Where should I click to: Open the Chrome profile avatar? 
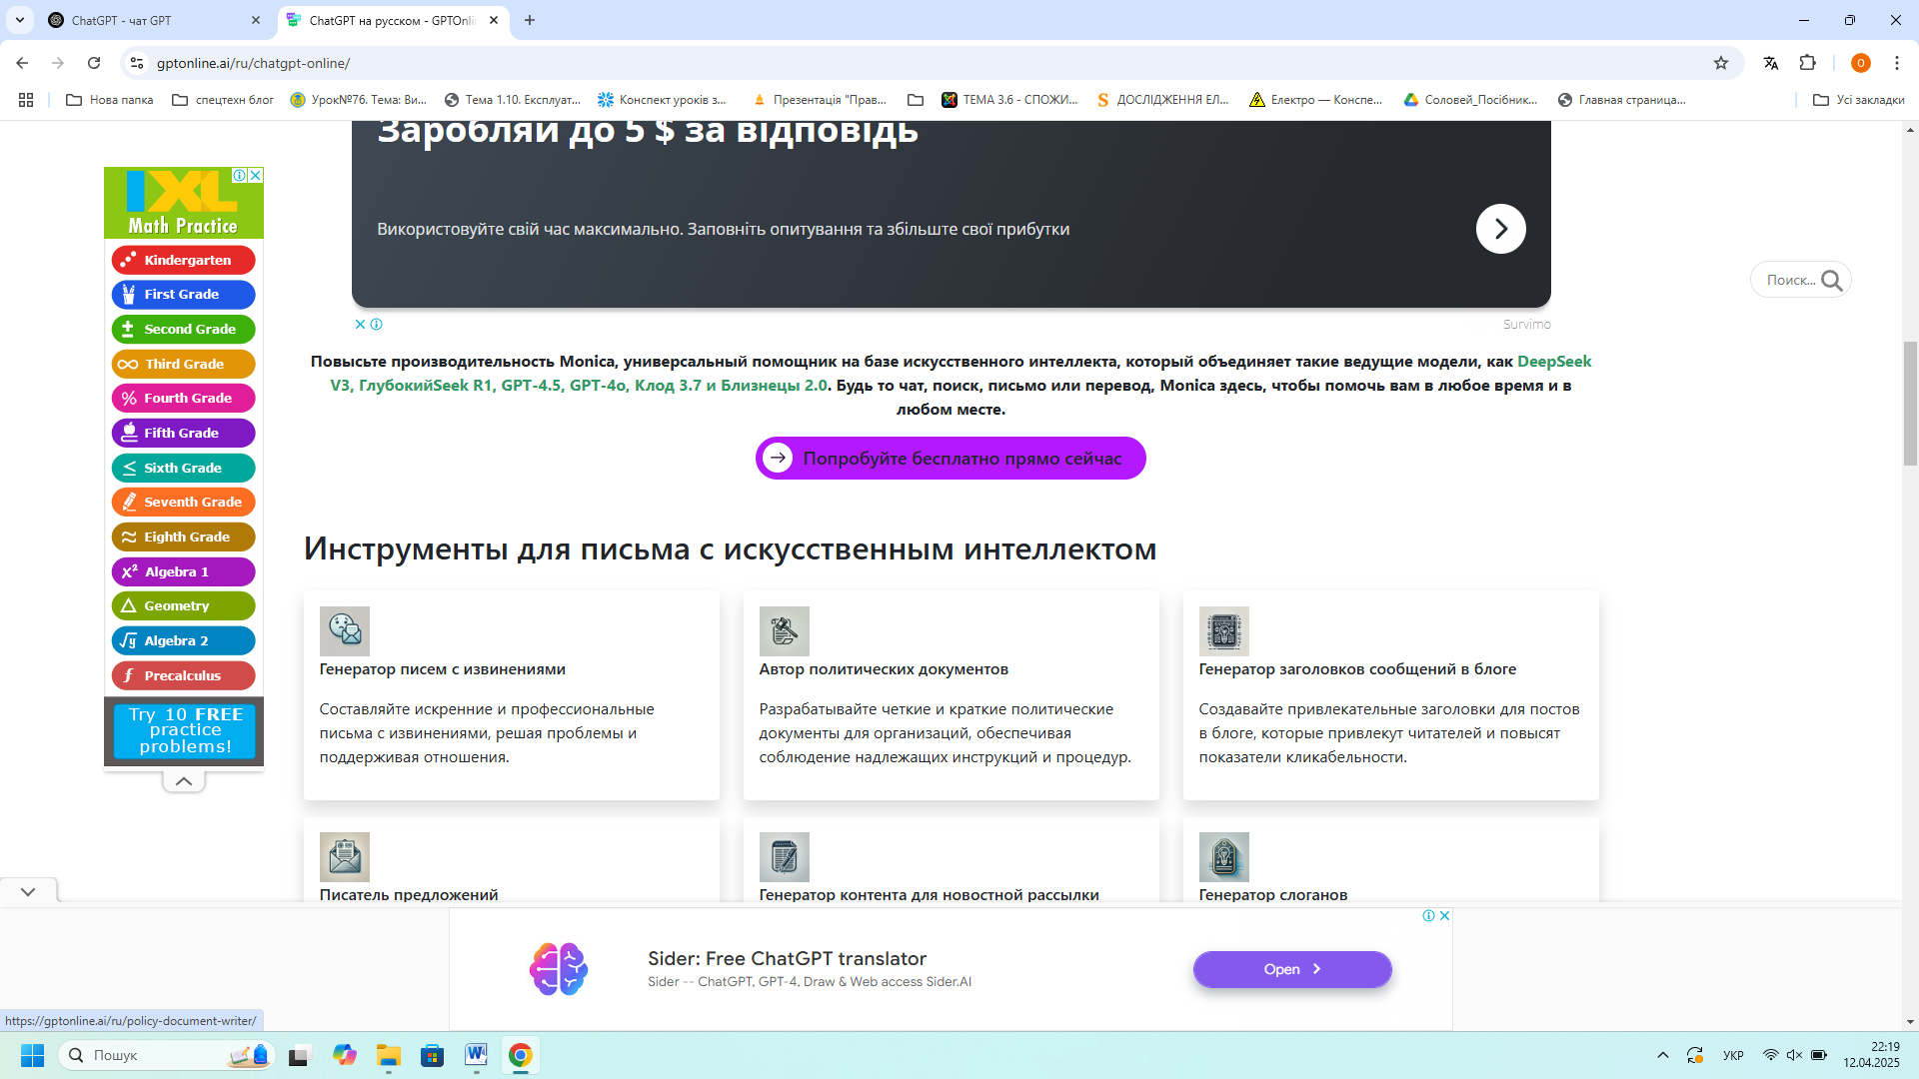click(x=1861, y=63)
